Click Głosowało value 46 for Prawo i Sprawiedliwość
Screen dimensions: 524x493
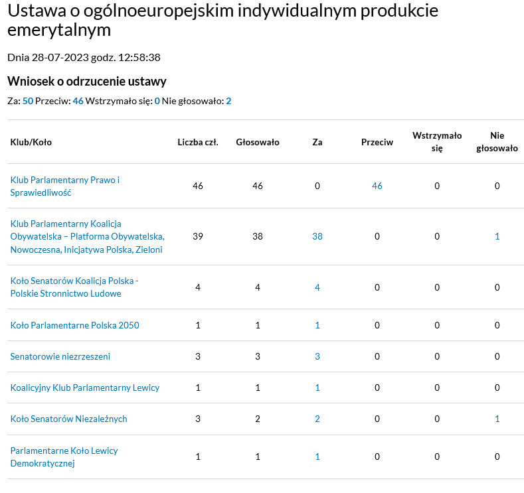(258, 186)
